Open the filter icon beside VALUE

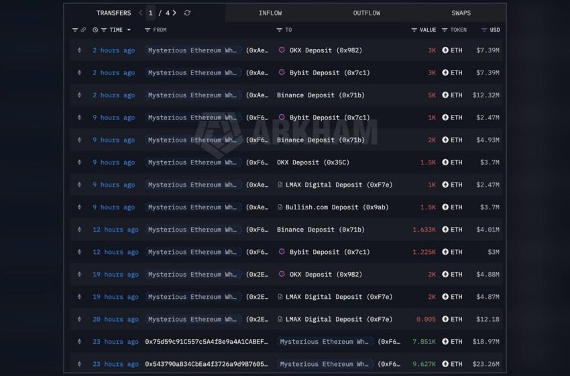(x=414, y=30)
